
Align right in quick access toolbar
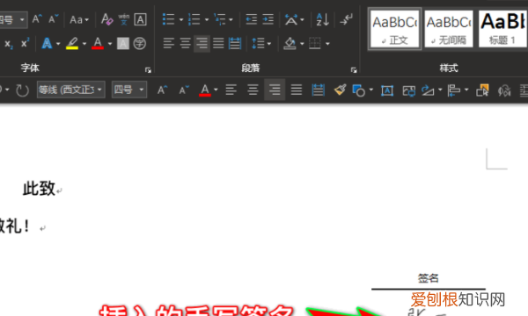(x=275, y=90)
